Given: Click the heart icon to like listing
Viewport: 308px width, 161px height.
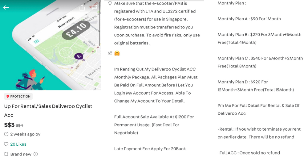Looking at the screenshot, I should tap(6, 144).
